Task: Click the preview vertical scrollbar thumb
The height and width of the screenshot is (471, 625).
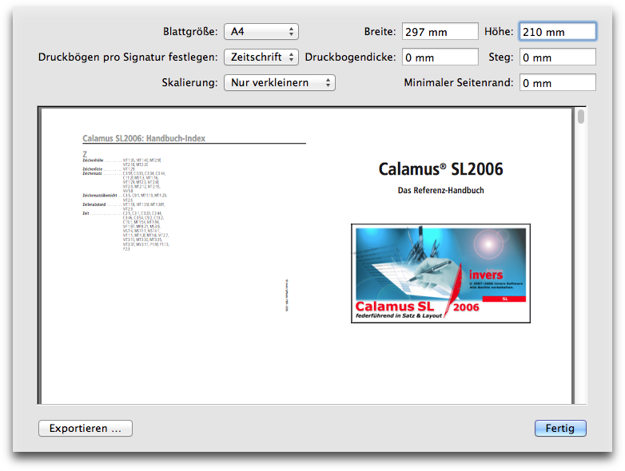Action: pyautogui.click(x=581, y=117)
